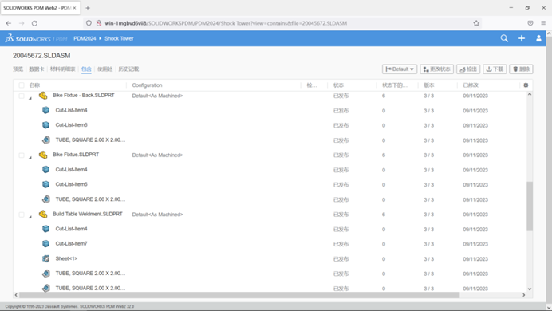552x311 pixels.
Task: Check the Build Table Weldment.SLDPRT checkbox
Action: click(22, 215)
